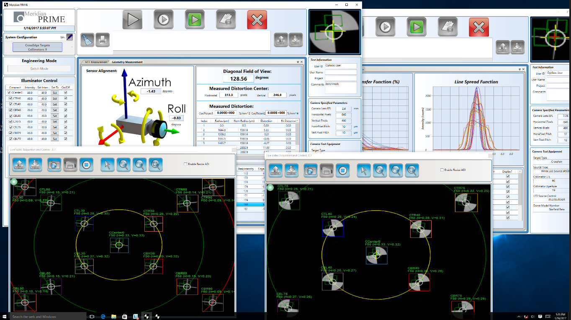The height and width of the screenshot is (320, 571).
Task: Open panel options arrow beside Geometry Measurement close
Action: (x=298, y=62)
